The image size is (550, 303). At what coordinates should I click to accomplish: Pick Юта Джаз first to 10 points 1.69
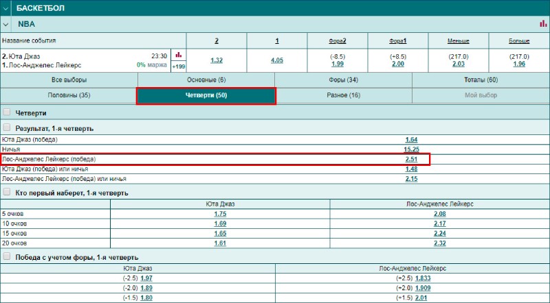pyautogui.click(x=220, y=223)
